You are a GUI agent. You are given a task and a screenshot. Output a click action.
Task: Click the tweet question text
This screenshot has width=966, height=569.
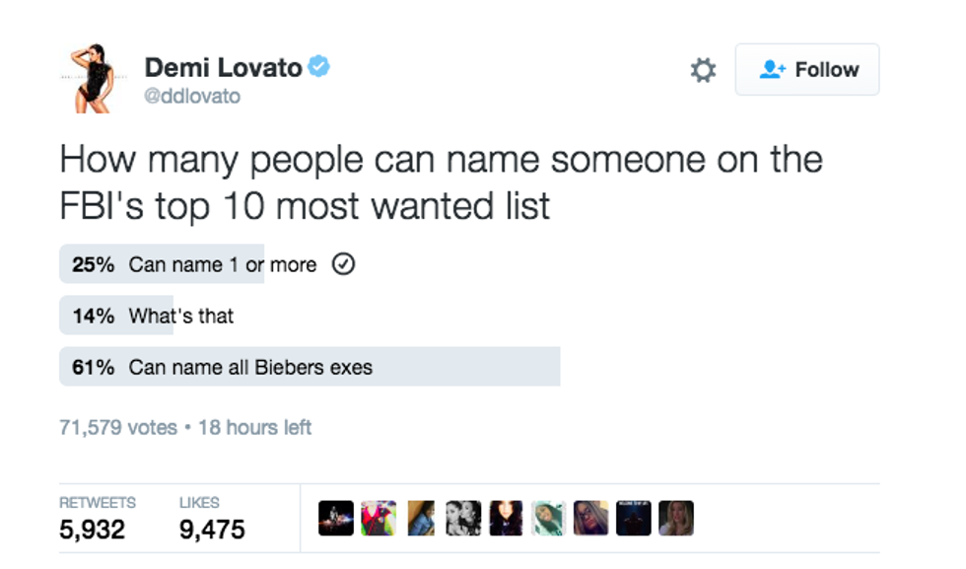pos(441,183)
